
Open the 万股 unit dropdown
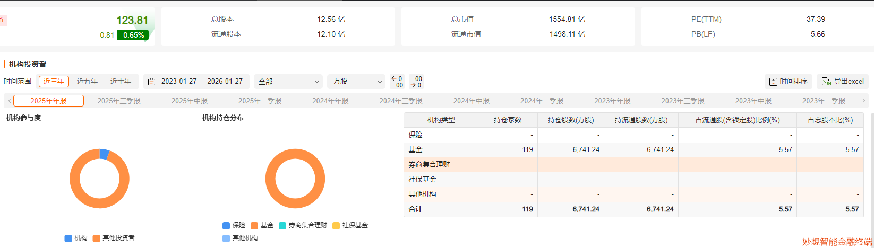tap(356, 82)
